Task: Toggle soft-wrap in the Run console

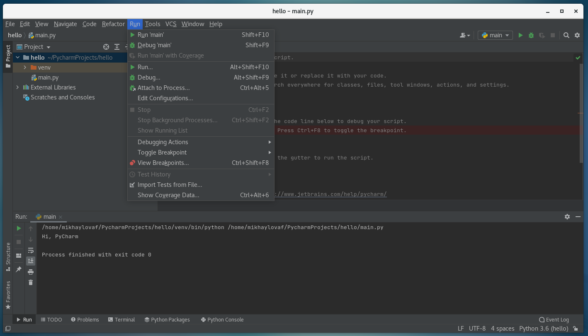Action: click(x=31, y=250)
